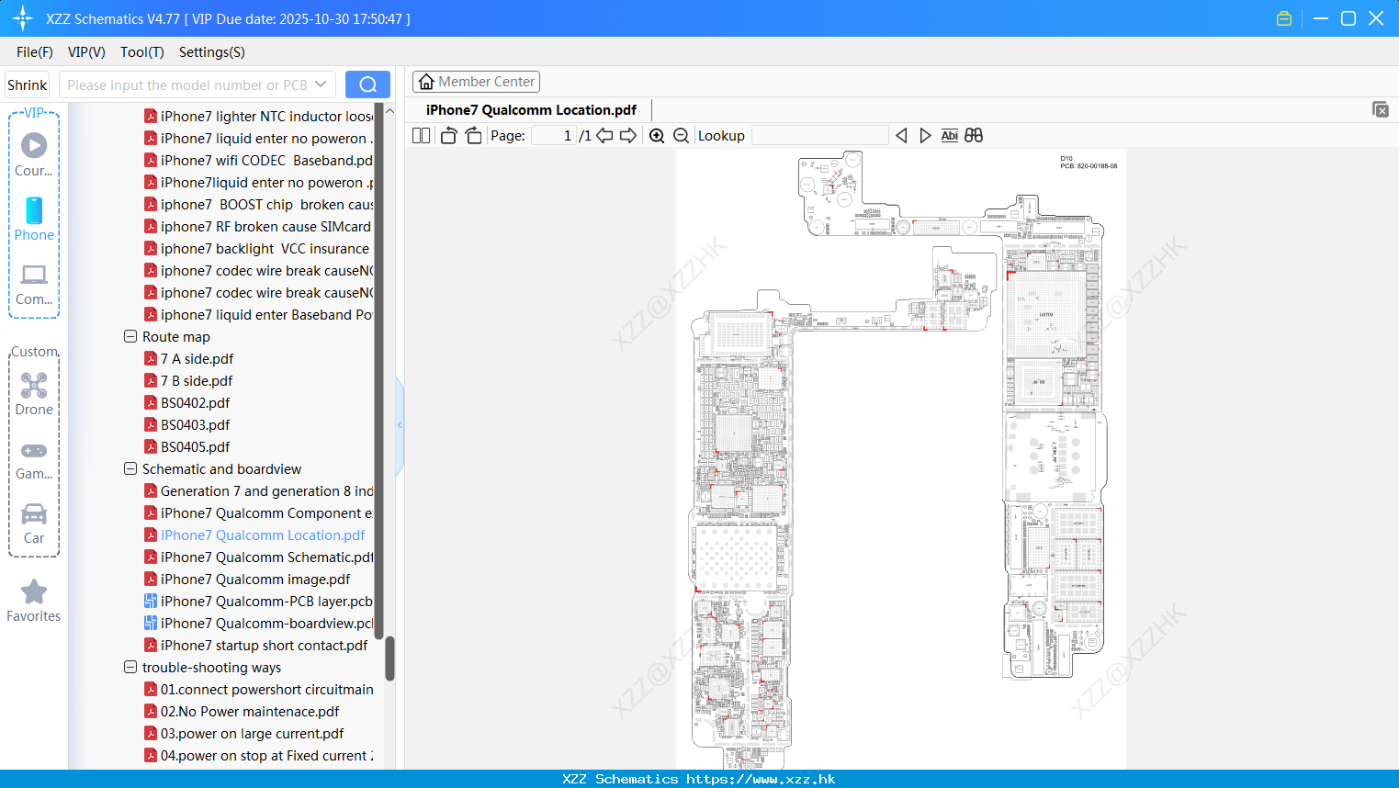Viewport: 1399px width, 788px height.
Task: Zoom in on the PDF
Action: (657, 135)
